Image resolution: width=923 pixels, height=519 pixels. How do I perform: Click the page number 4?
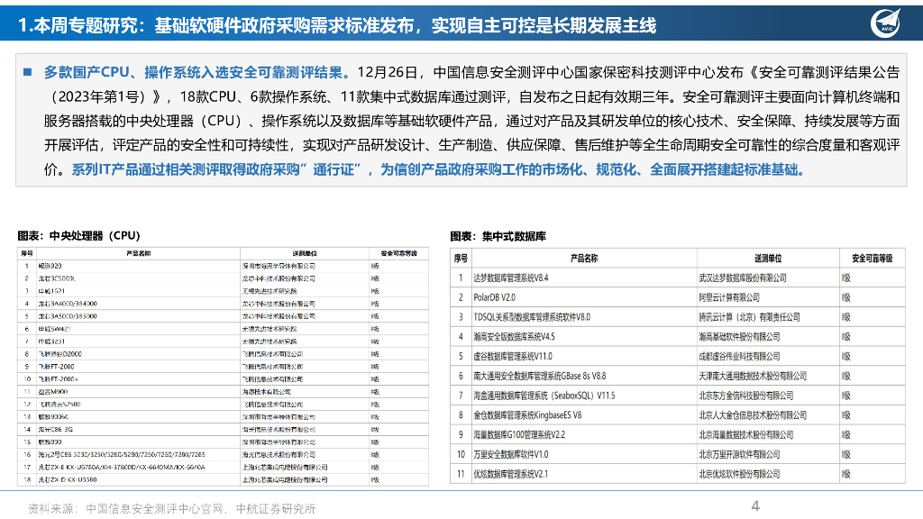[755, 506]
